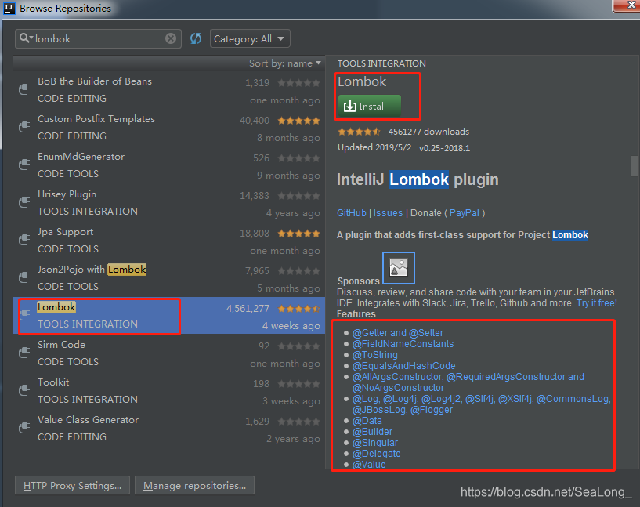The image size is (640, 507).
Task: Select Toolkit plugin row
Action: (169, 391)
